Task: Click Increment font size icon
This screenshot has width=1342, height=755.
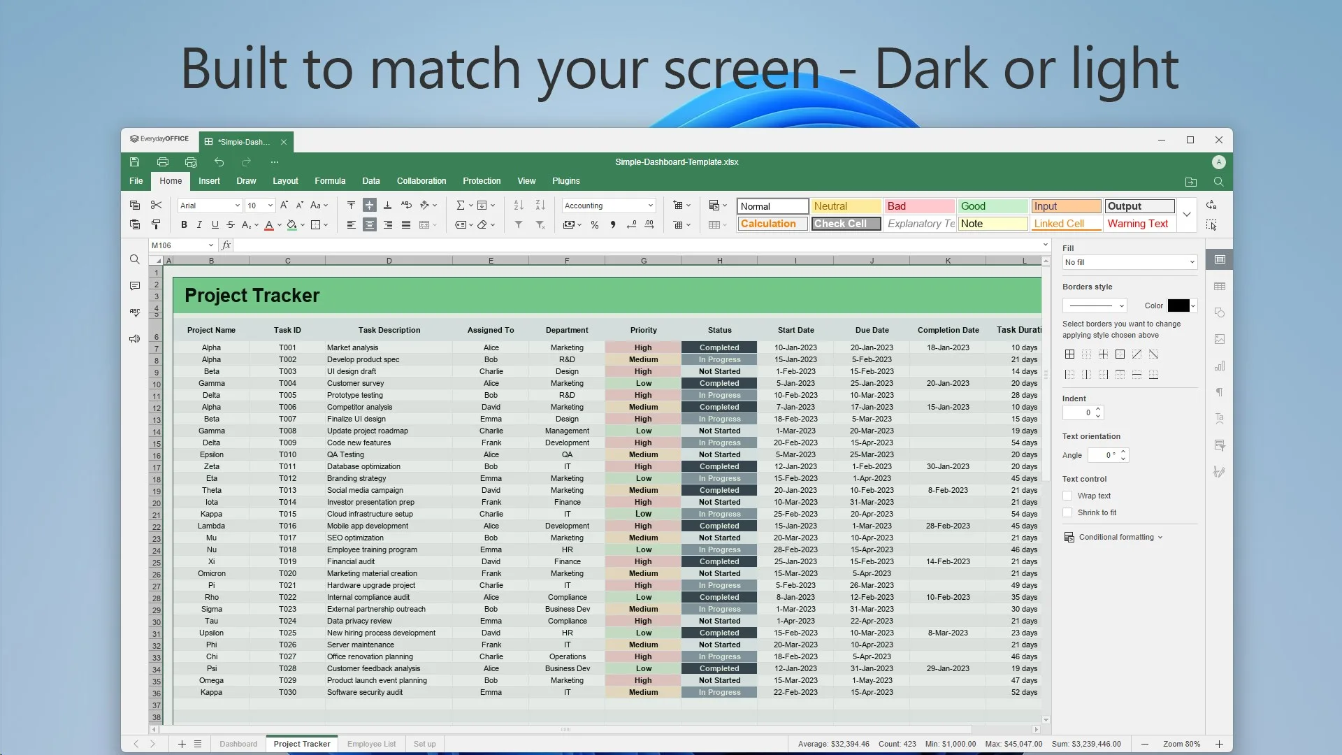Action: 284,206
